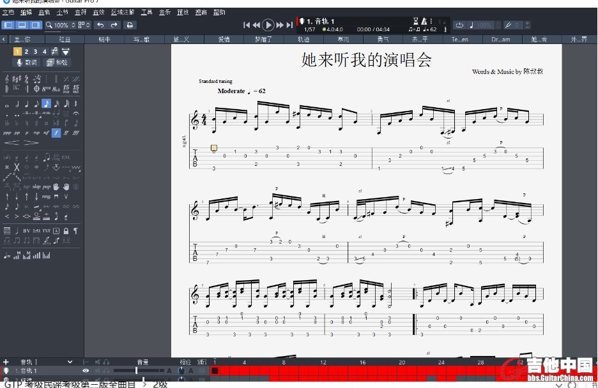Add a sharp accidental
Screen dimensions: 598x388
pyautogui.click(x=36, y=123)
